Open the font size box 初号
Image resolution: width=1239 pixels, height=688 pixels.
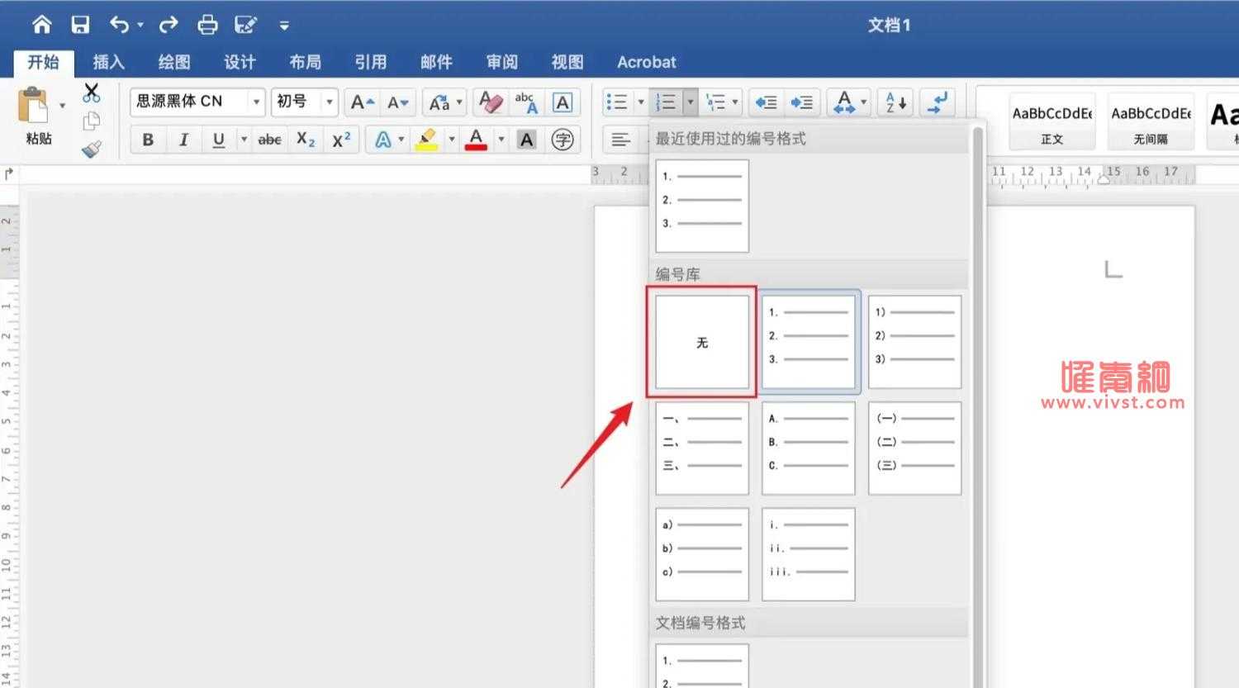(x=305, y=102)
